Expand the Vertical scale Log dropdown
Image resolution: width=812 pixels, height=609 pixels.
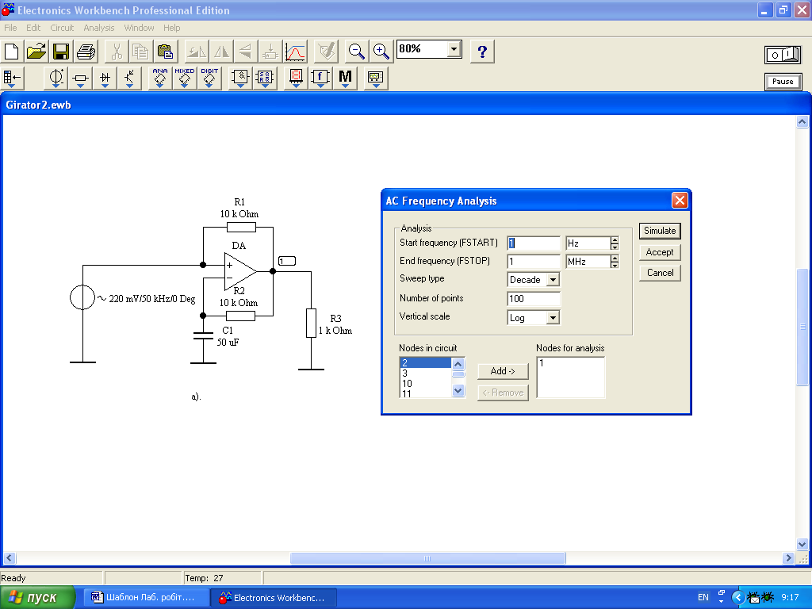click(553, 317)
